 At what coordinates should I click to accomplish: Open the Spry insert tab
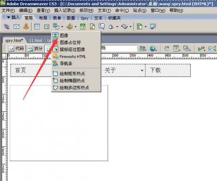point(84,18)
